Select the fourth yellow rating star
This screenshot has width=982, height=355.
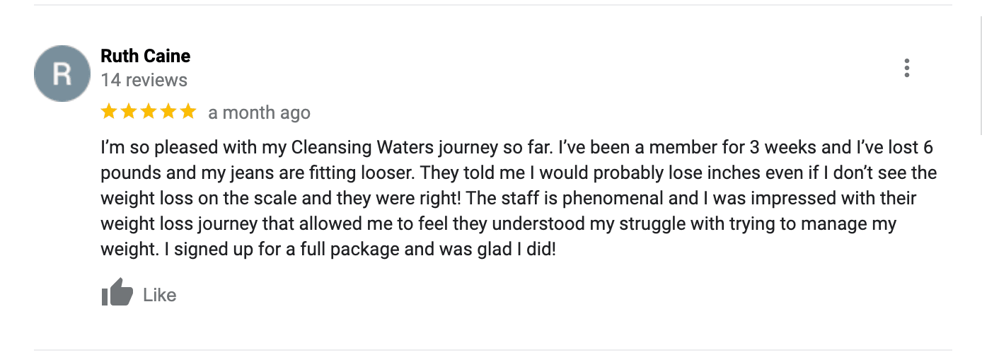(168, 112)
